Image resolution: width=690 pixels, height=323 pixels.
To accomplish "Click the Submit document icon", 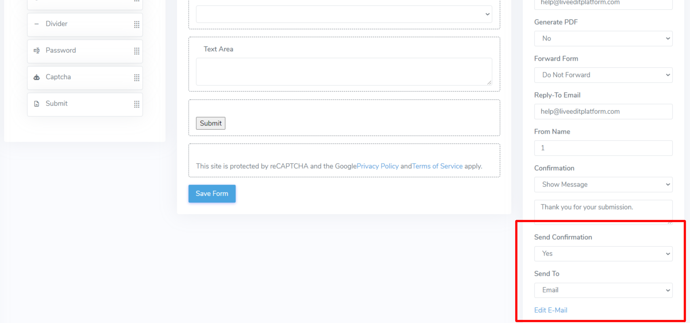I will click(x=36, y=104).
